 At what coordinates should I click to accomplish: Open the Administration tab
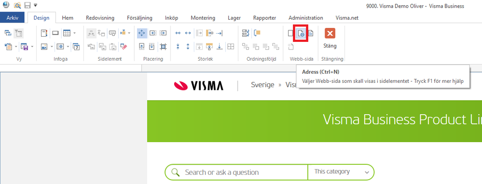[305, 18]
